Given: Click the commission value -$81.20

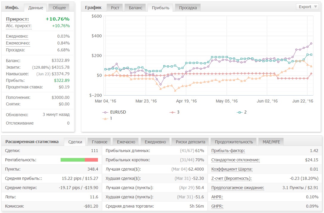Looking at the screenshot, I should coord(91,206).
